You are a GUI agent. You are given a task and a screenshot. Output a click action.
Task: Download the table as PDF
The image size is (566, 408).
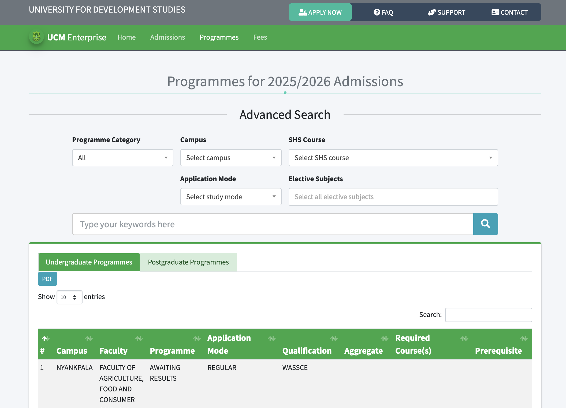click(47, 279)
